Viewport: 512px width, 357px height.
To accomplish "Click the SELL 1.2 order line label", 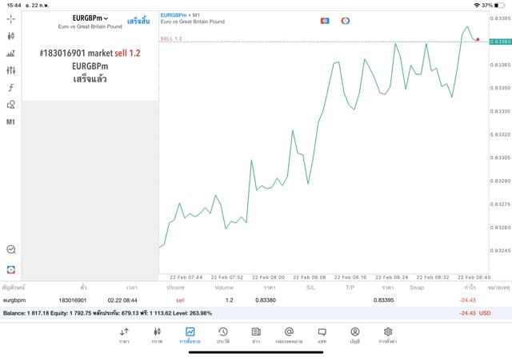I will (171, 38).
